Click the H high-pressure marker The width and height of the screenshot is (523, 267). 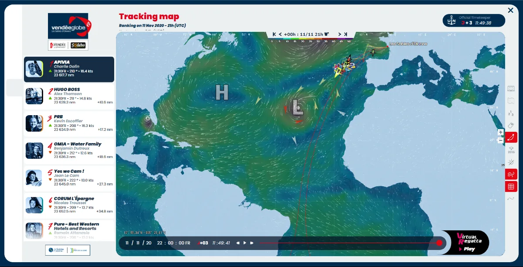click(221, 92)
